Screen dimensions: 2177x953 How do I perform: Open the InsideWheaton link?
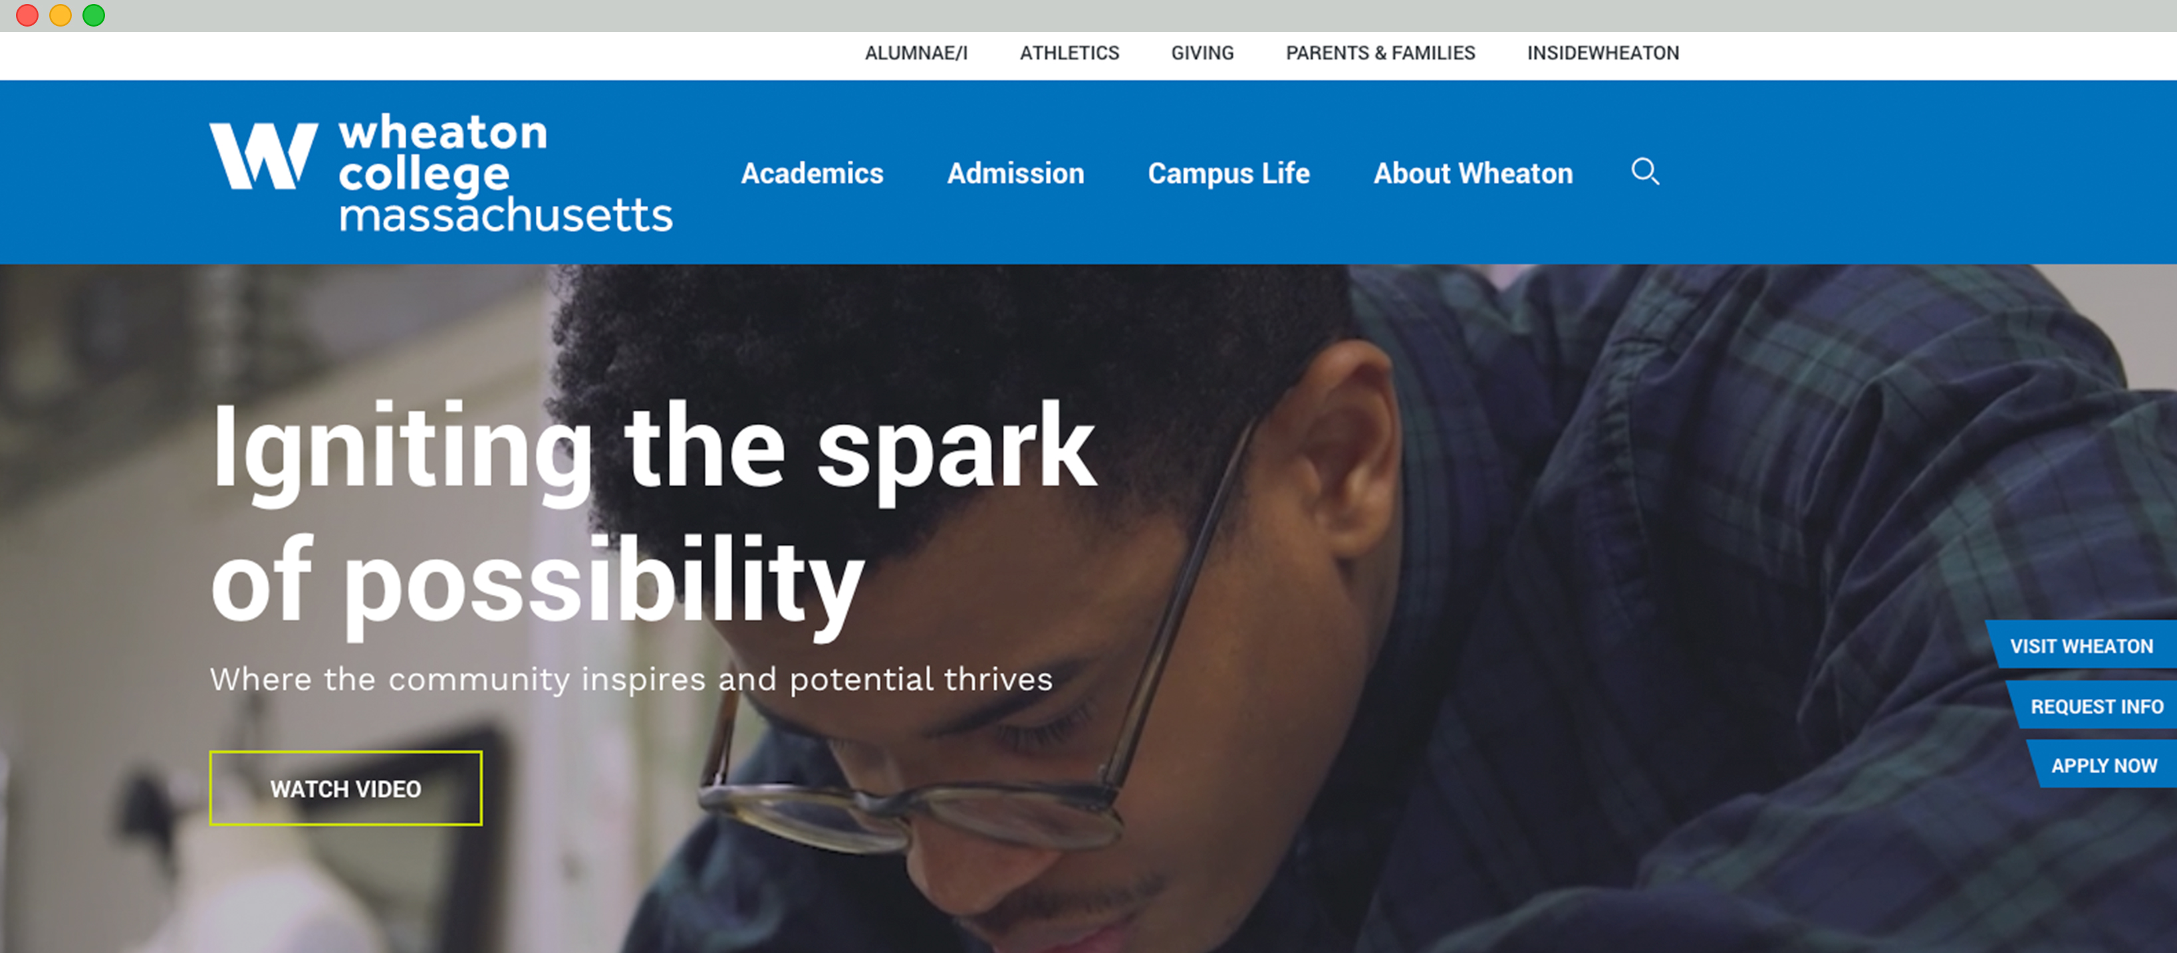tap(1602, 53)
